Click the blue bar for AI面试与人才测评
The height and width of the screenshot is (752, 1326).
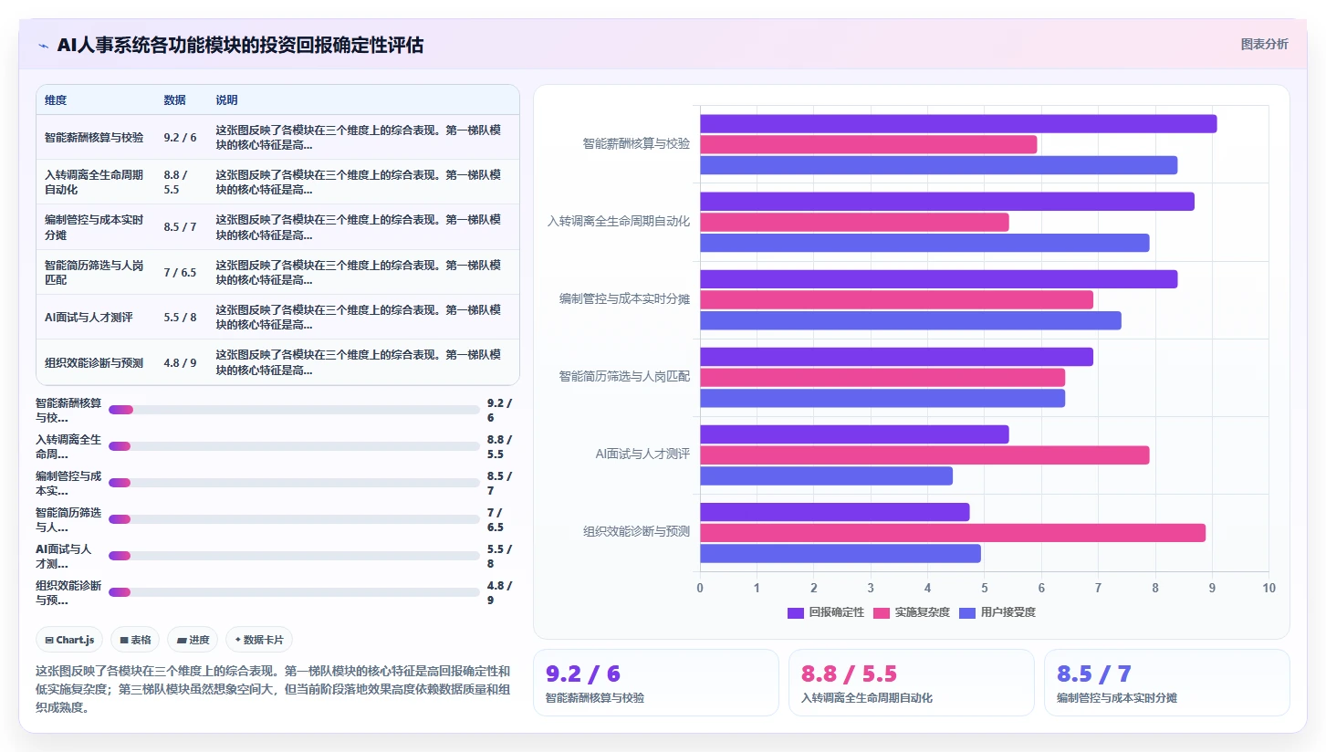[x=826, y=476]
